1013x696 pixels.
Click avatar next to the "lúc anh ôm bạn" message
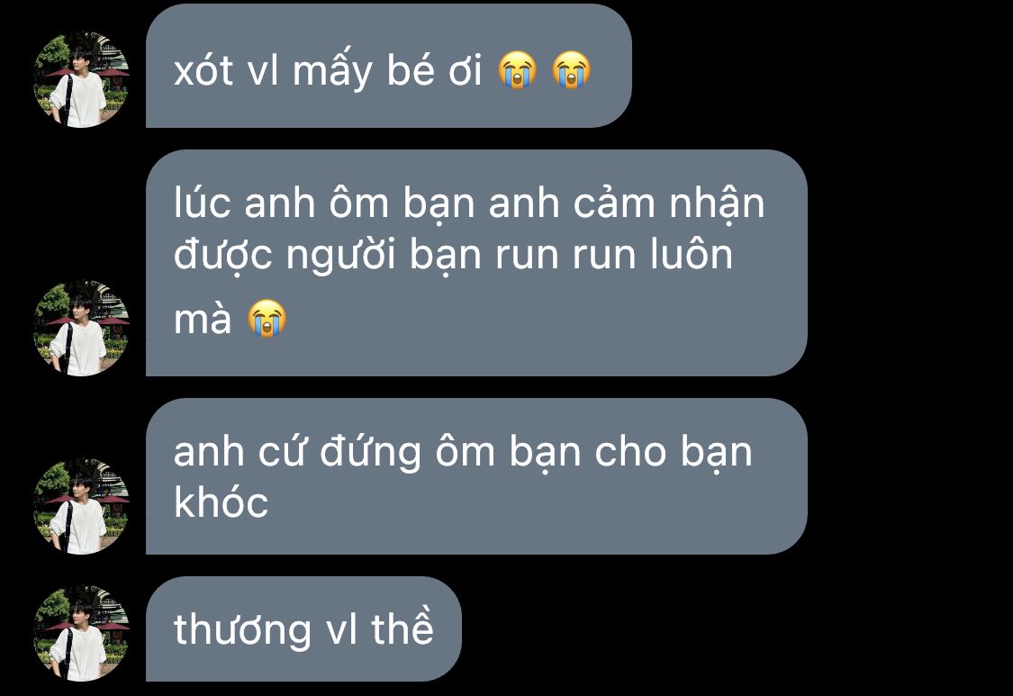coord(81,329)
